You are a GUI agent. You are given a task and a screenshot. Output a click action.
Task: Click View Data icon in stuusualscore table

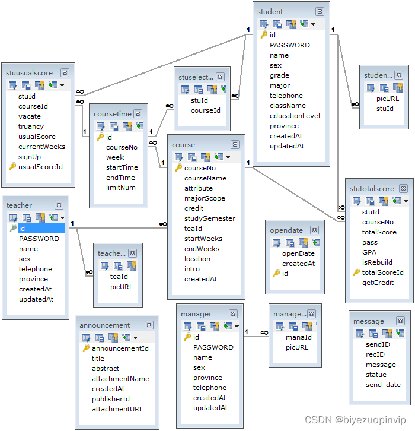[x=53, y=85]
